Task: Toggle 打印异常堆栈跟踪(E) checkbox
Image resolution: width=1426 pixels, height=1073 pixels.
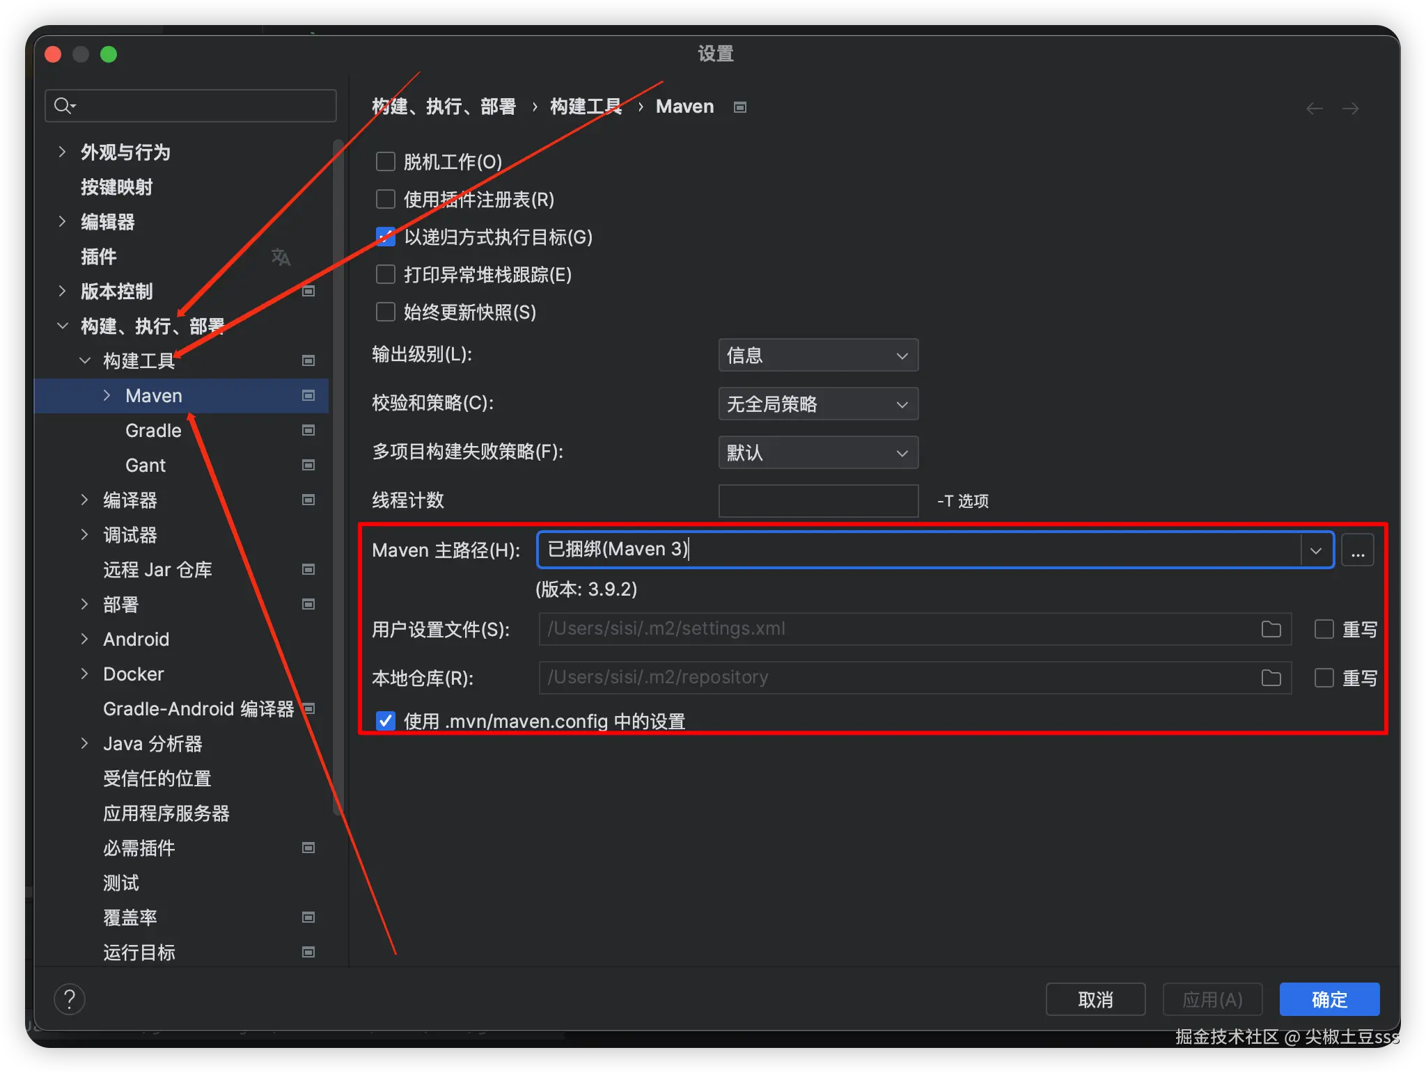Action: (x=386, y=274)
